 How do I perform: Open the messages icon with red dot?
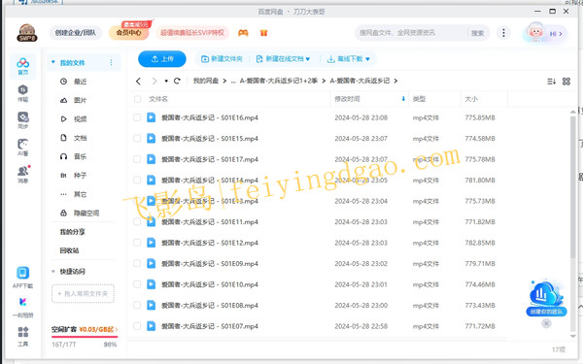click(x=23, y=174)
